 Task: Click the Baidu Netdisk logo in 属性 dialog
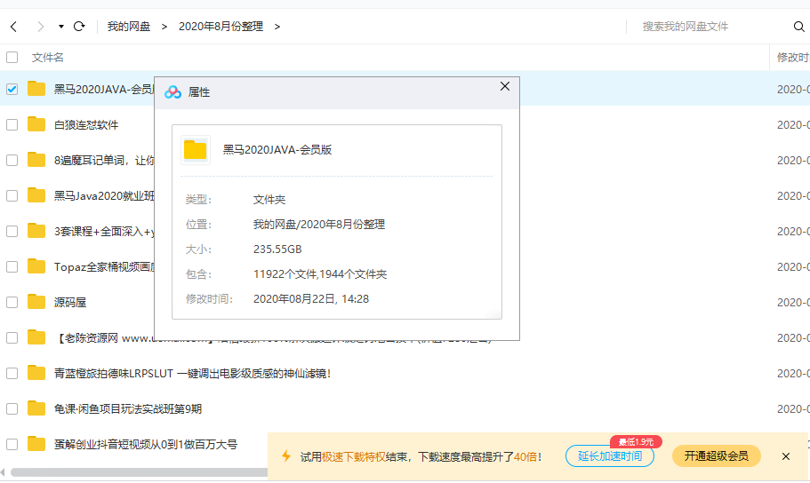tap(173, 92)
